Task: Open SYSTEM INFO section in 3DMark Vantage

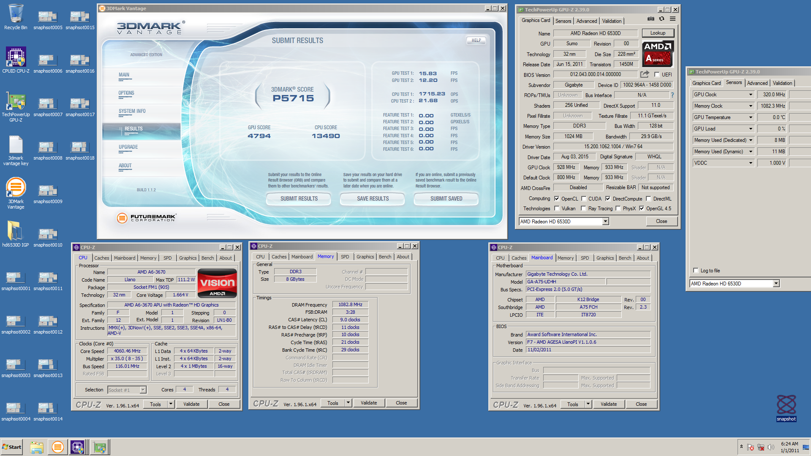Action: [132, 111]
